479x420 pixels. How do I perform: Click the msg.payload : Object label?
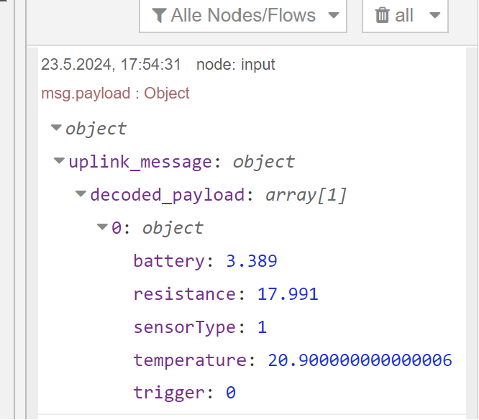point(115,93)
